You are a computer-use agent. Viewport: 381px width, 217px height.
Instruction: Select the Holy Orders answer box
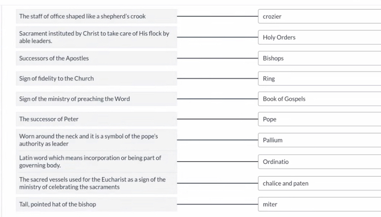pos(319,37)
